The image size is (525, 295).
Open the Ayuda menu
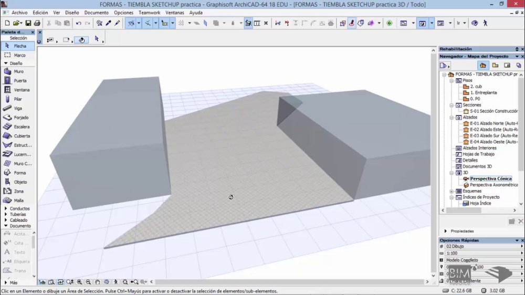coord(196,13)
